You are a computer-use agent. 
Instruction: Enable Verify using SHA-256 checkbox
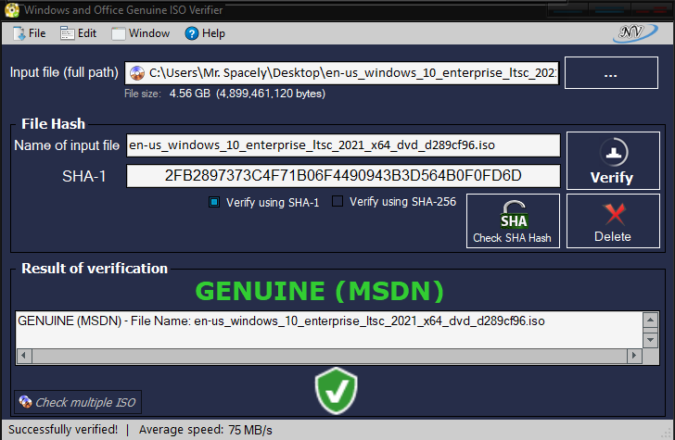coord(337,201)
